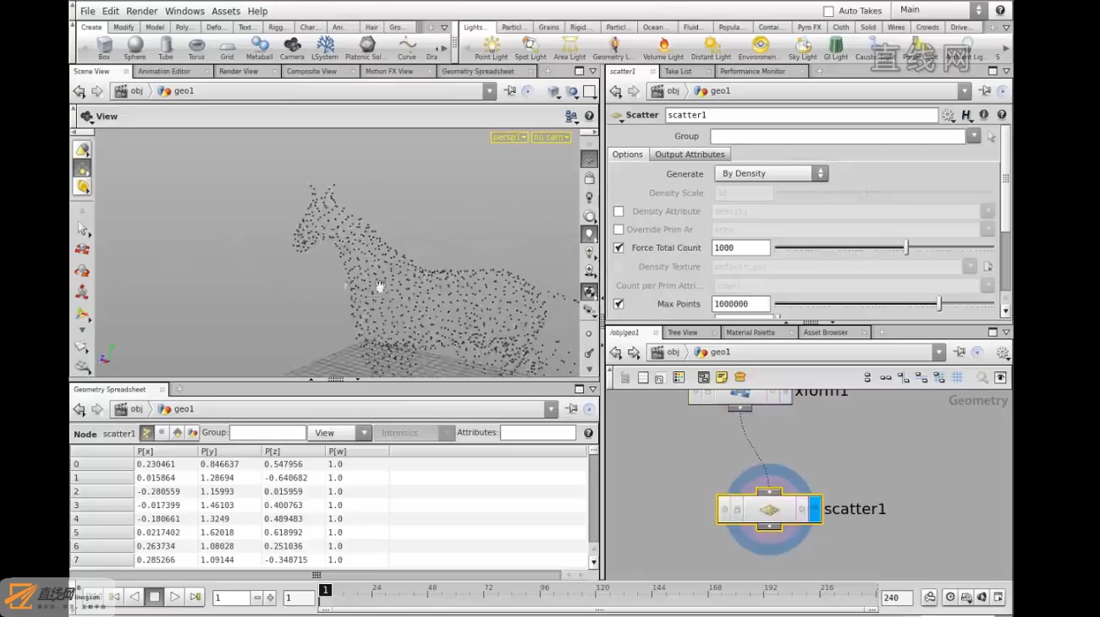
Task: Switch to the Output Attributes tab
Action: tap(690, 155)
